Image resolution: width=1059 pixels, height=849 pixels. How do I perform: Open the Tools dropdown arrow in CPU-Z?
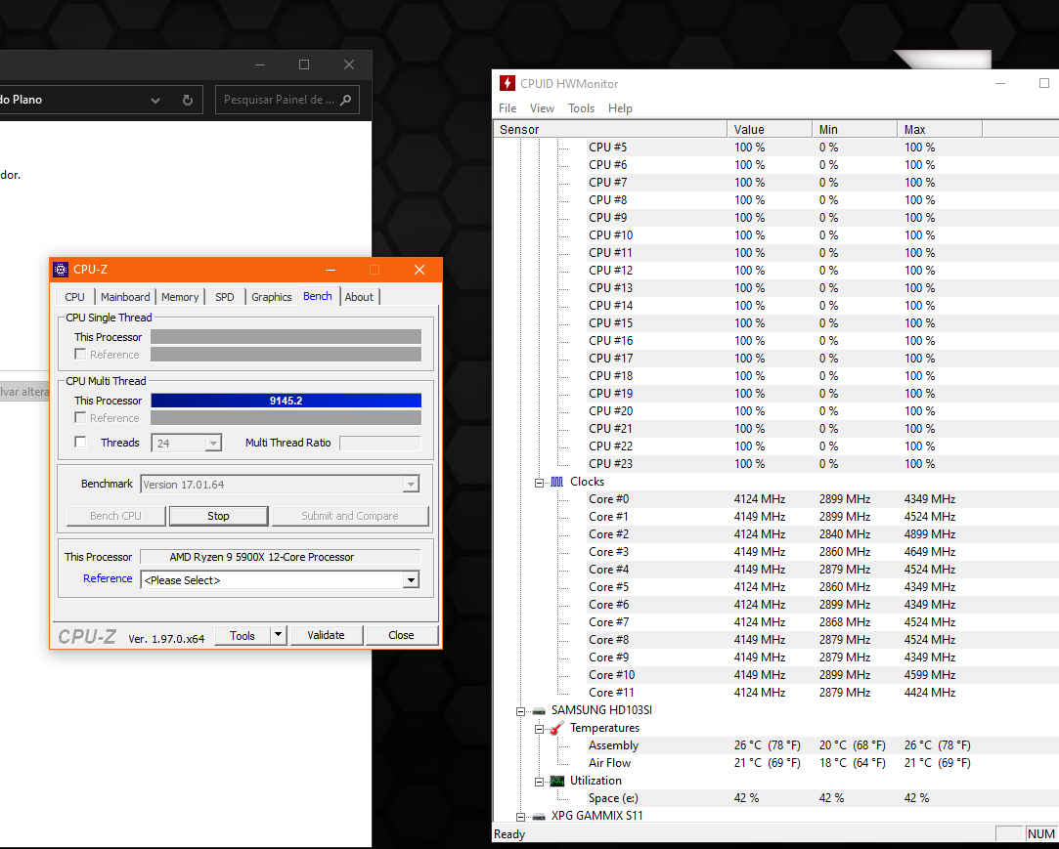(279, 635)
